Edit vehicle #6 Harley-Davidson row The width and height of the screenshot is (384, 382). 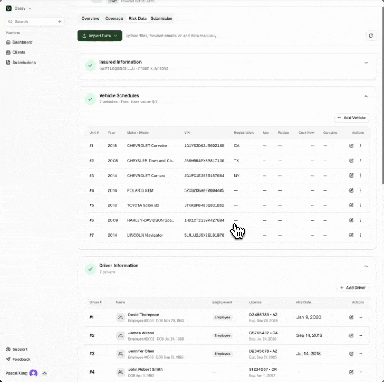(351, 220)
